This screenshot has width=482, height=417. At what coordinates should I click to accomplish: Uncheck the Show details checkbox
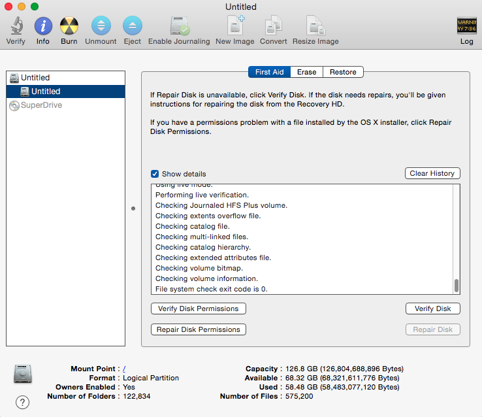(155, 174)
